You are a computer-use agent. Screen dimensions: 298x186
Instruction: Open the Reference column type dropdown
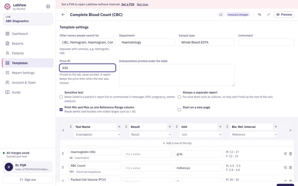click(x=254, y=134)
